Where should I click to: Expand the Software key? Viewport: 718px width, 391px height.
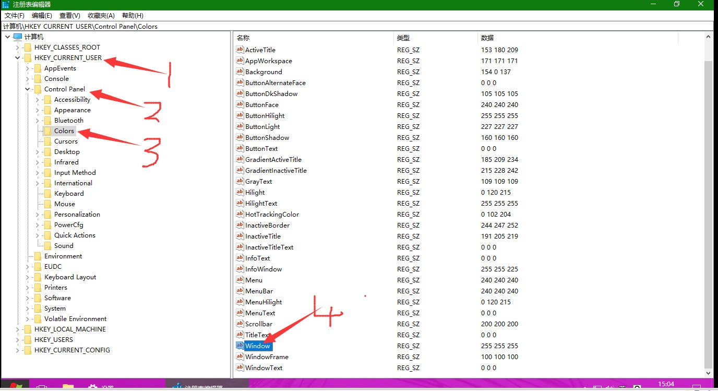pyautogui.click(x=27, y=298)
